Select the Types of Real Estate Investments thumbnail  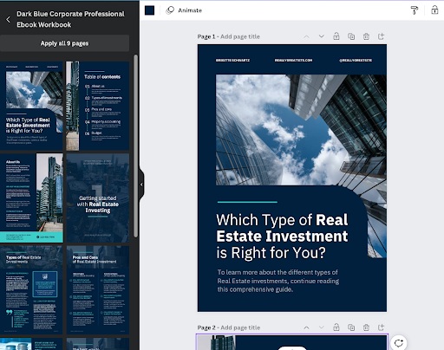click(x=31, y=290)
